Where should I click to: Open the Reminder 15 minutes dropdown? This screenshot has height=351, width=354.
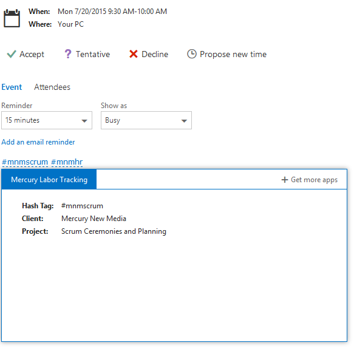(x=47, y=120)
